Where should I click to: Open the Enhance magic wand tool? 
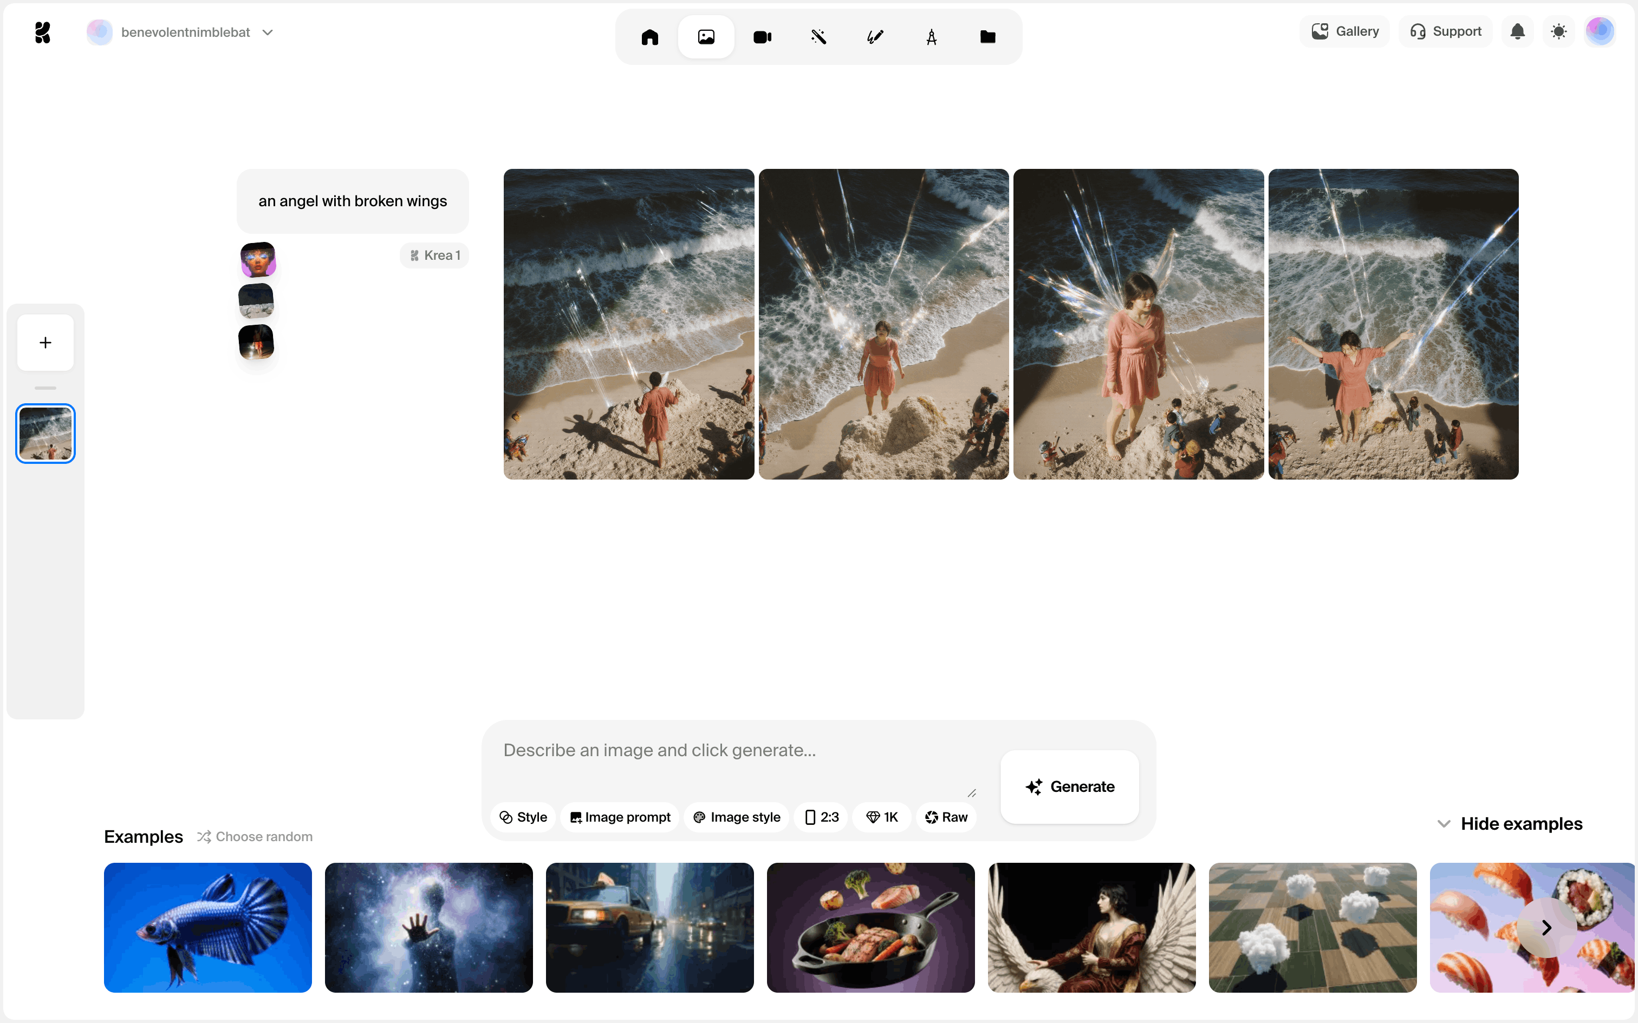point(818,37)
